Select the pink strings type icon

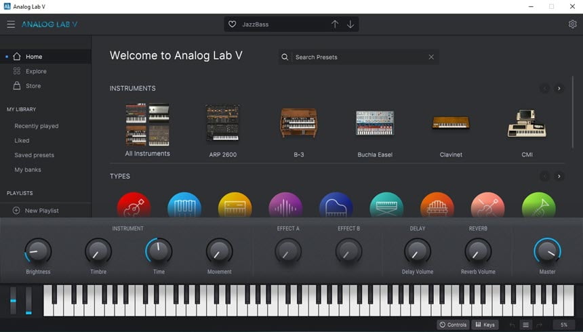488,205
